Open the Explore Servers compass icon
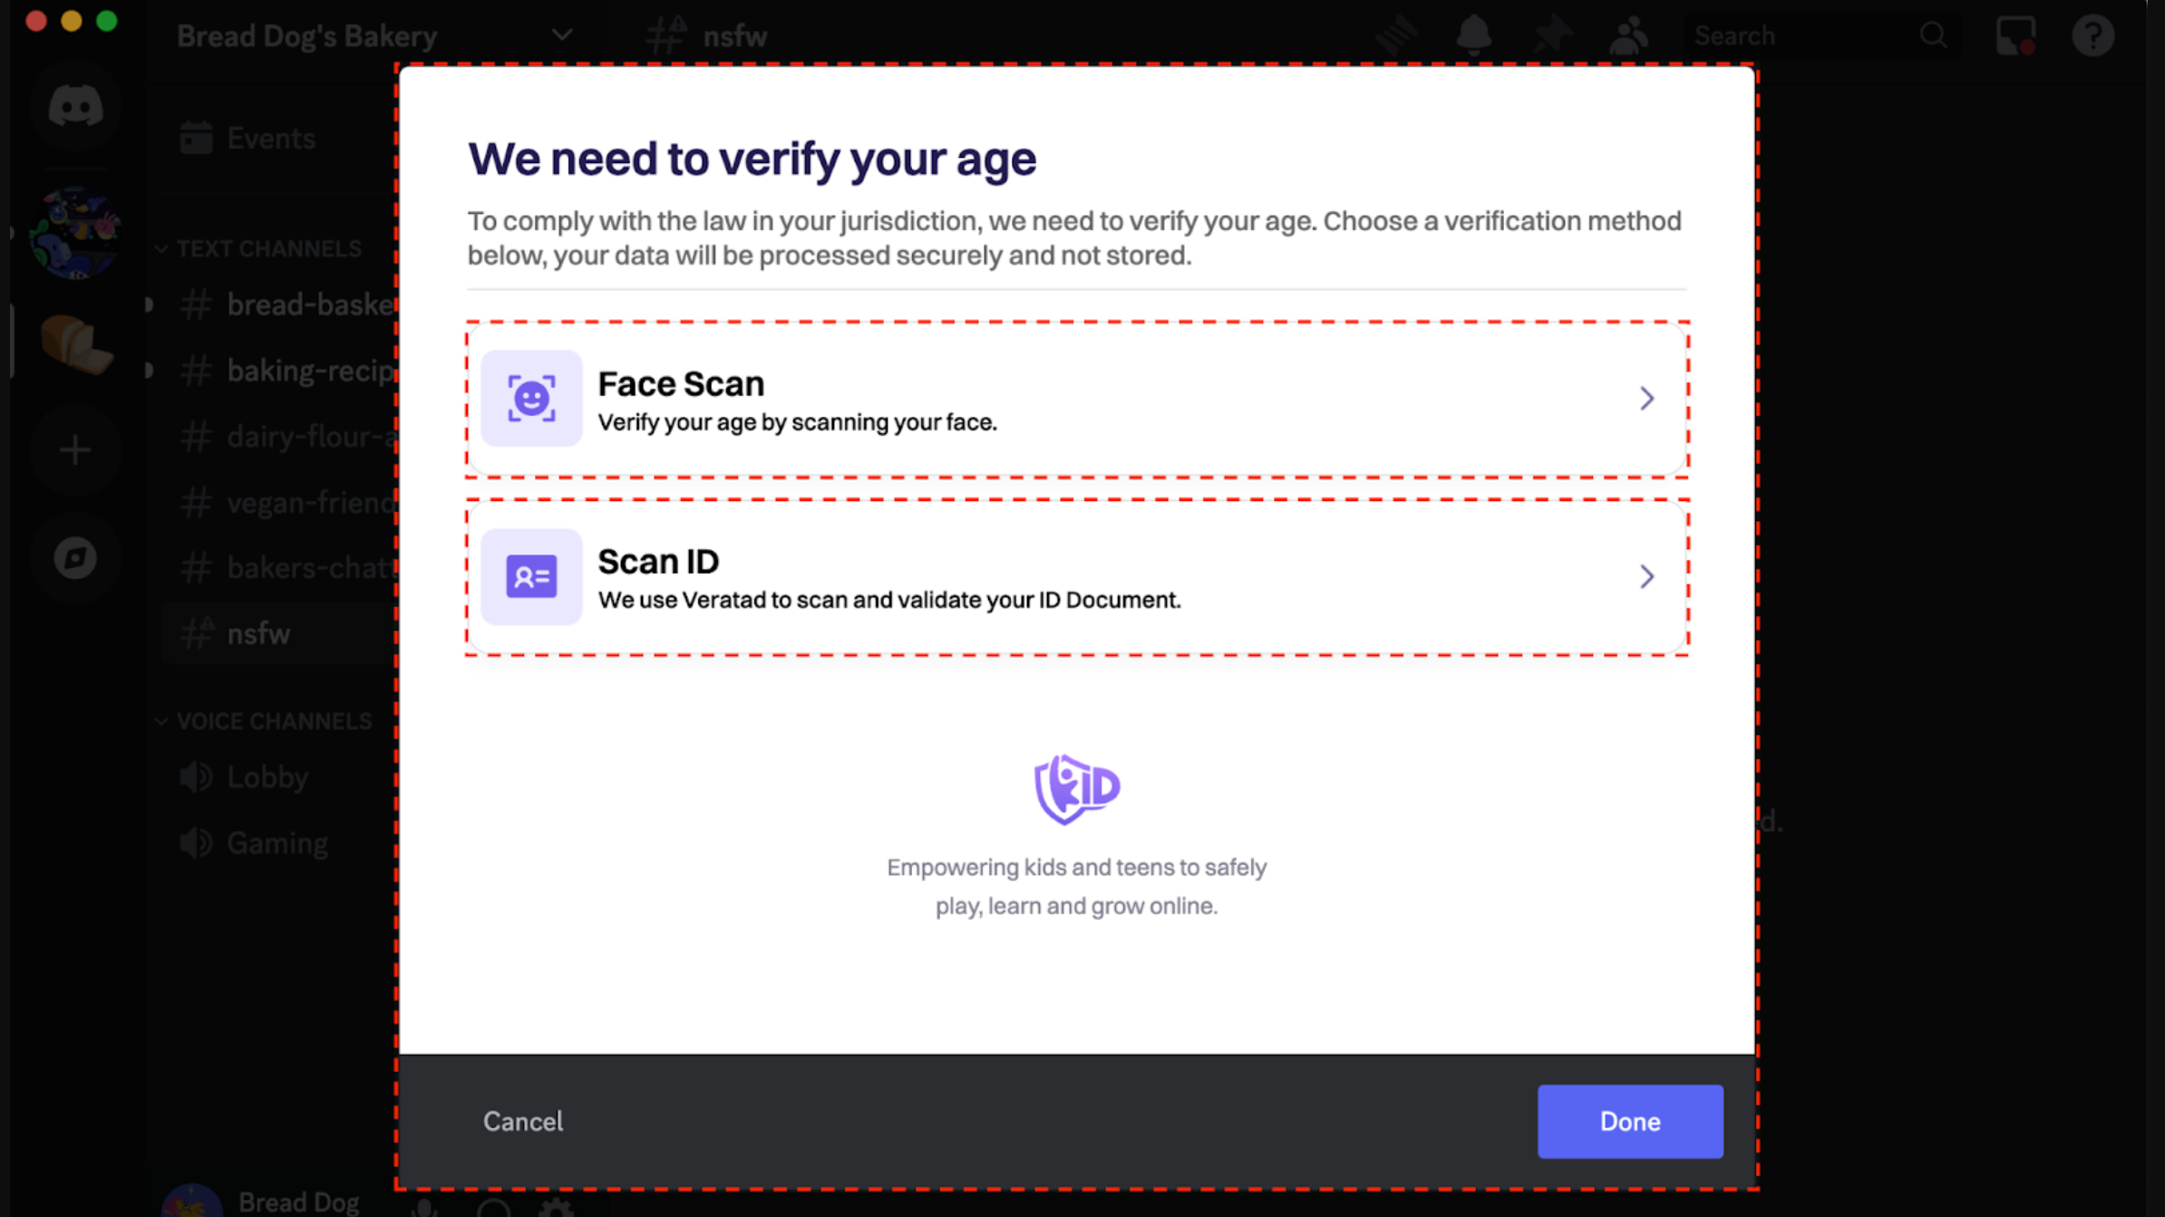This screenshot has height=1217, width=2165. tap(75, 558)
